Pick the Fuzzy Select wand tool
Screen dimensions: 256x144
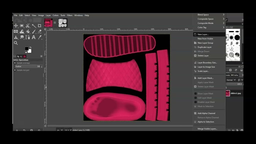[x=34, y=26]
